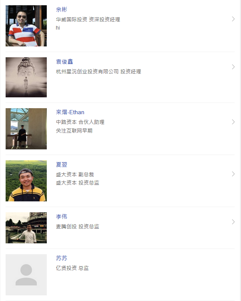Open the arrow chevron on 余彬's row
Screen dimensions: 241x301
point(233,19)
